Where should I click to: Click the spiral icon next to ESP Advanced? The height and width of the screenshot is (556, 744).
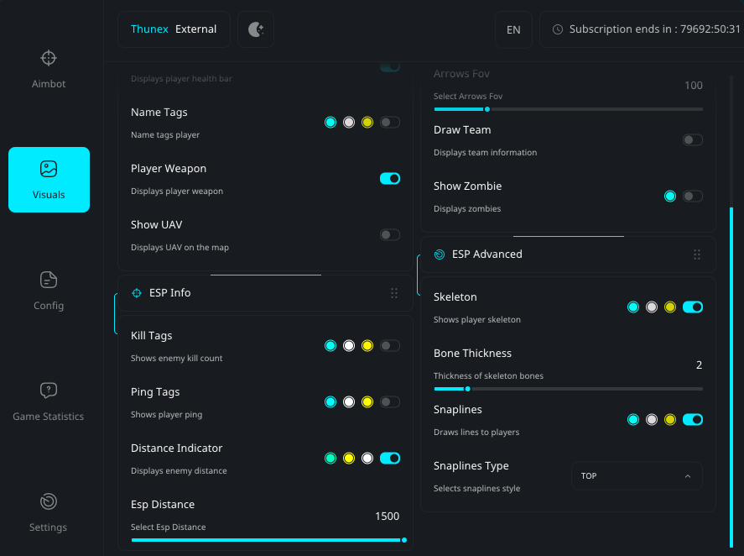pos(440,254)
